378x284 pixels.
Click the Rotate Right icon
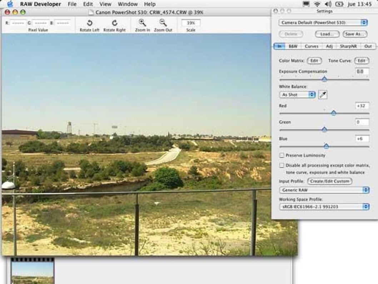(115, 23)
